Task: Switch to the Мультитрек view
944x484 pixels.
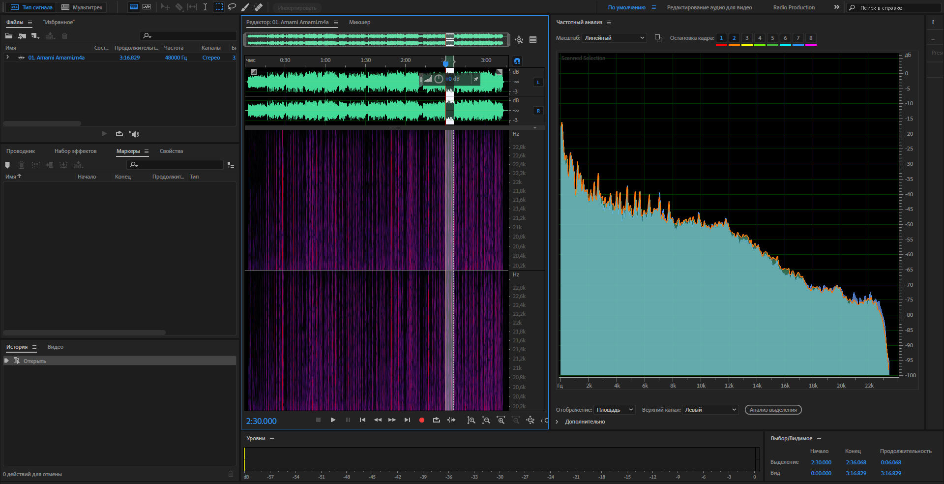Action: (82, 7)
